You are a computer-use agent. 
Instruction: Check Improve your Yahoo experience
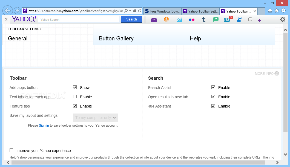12,150
